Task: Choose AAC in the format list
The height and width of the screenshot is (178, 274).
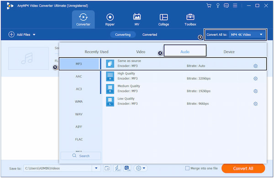Action: tap(79, 76)
